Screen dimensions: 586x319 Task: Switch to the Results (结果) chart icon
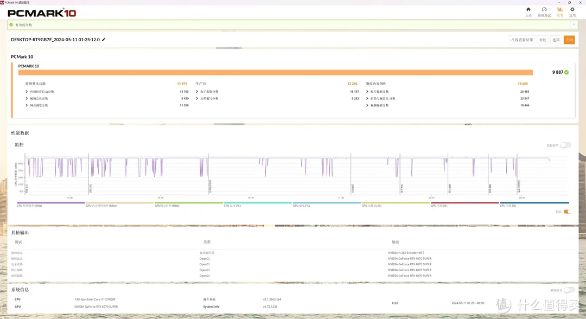click(559, 10)
